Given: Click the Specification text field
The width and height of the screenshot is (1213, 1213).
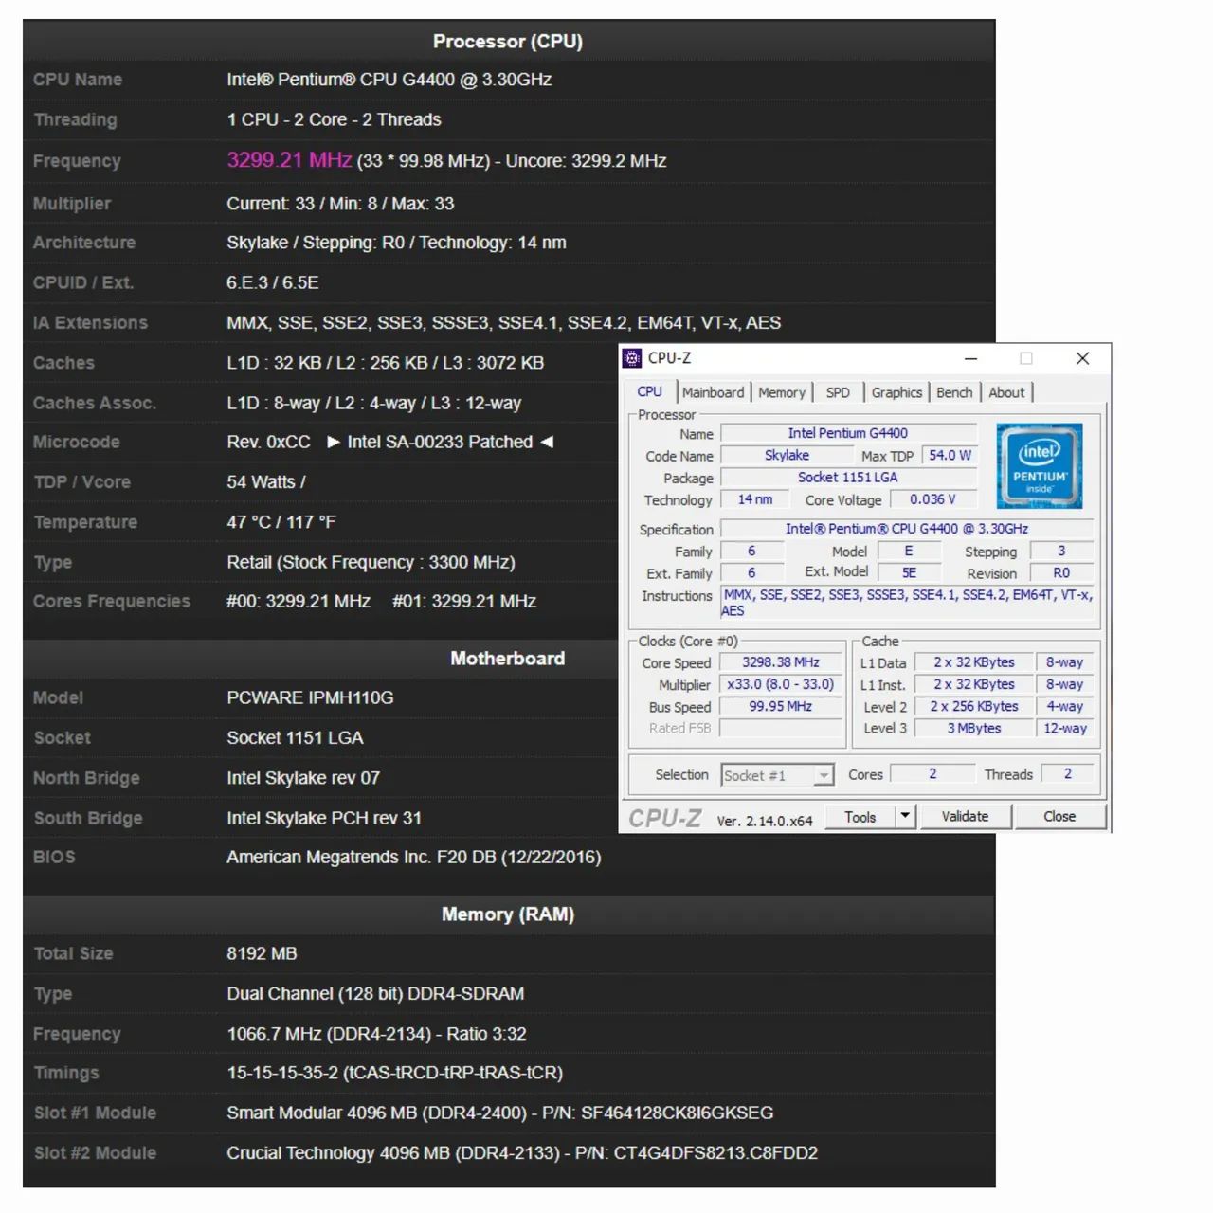Looking at the screenshot, I should pos(906,529).
